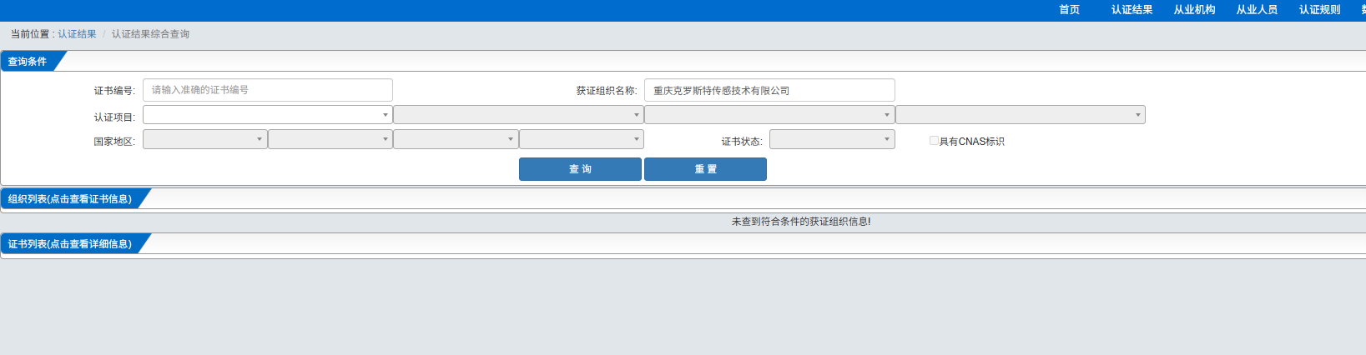Open the 从业人员 navigation menu
The image size is (1366, 355).
(1257, 10)
